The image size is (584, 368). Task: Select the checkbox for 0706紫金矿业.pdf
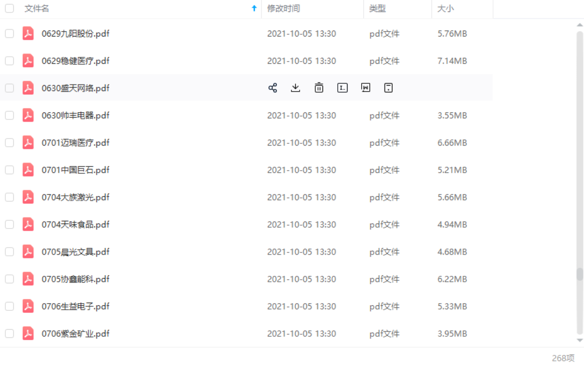10,333
